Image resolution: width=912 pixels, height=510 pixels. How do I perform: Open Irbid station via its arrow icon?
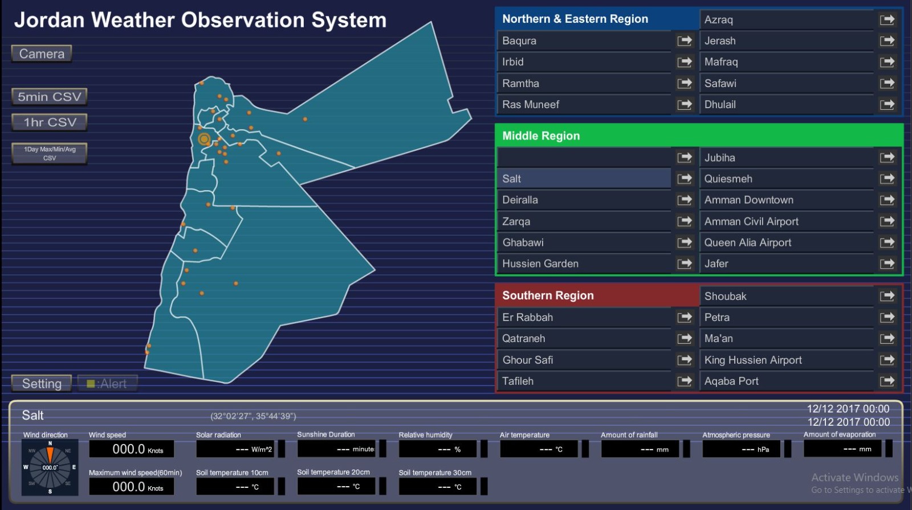point(684,62)
